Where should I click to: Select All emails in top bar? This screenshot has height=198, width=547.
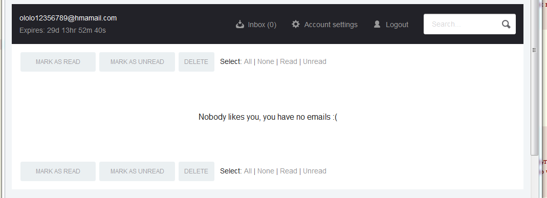point(248,62)
